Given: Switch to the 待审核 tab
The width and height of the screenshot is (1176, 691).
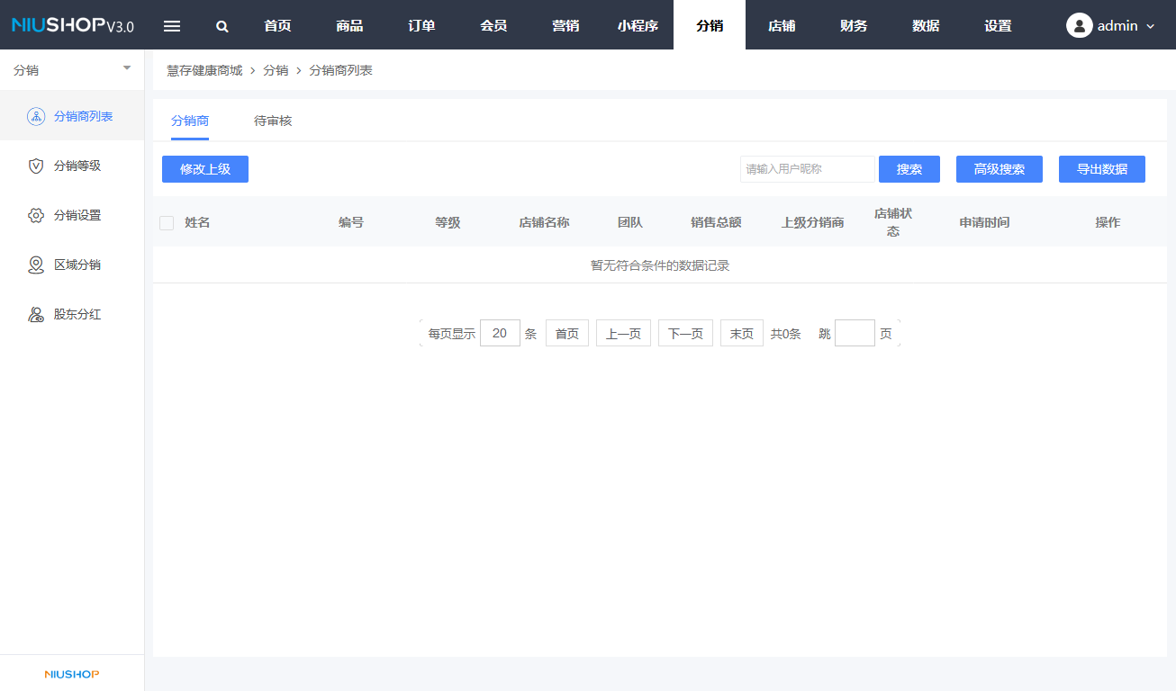Looking at the screenshot, I should [273, 121].
